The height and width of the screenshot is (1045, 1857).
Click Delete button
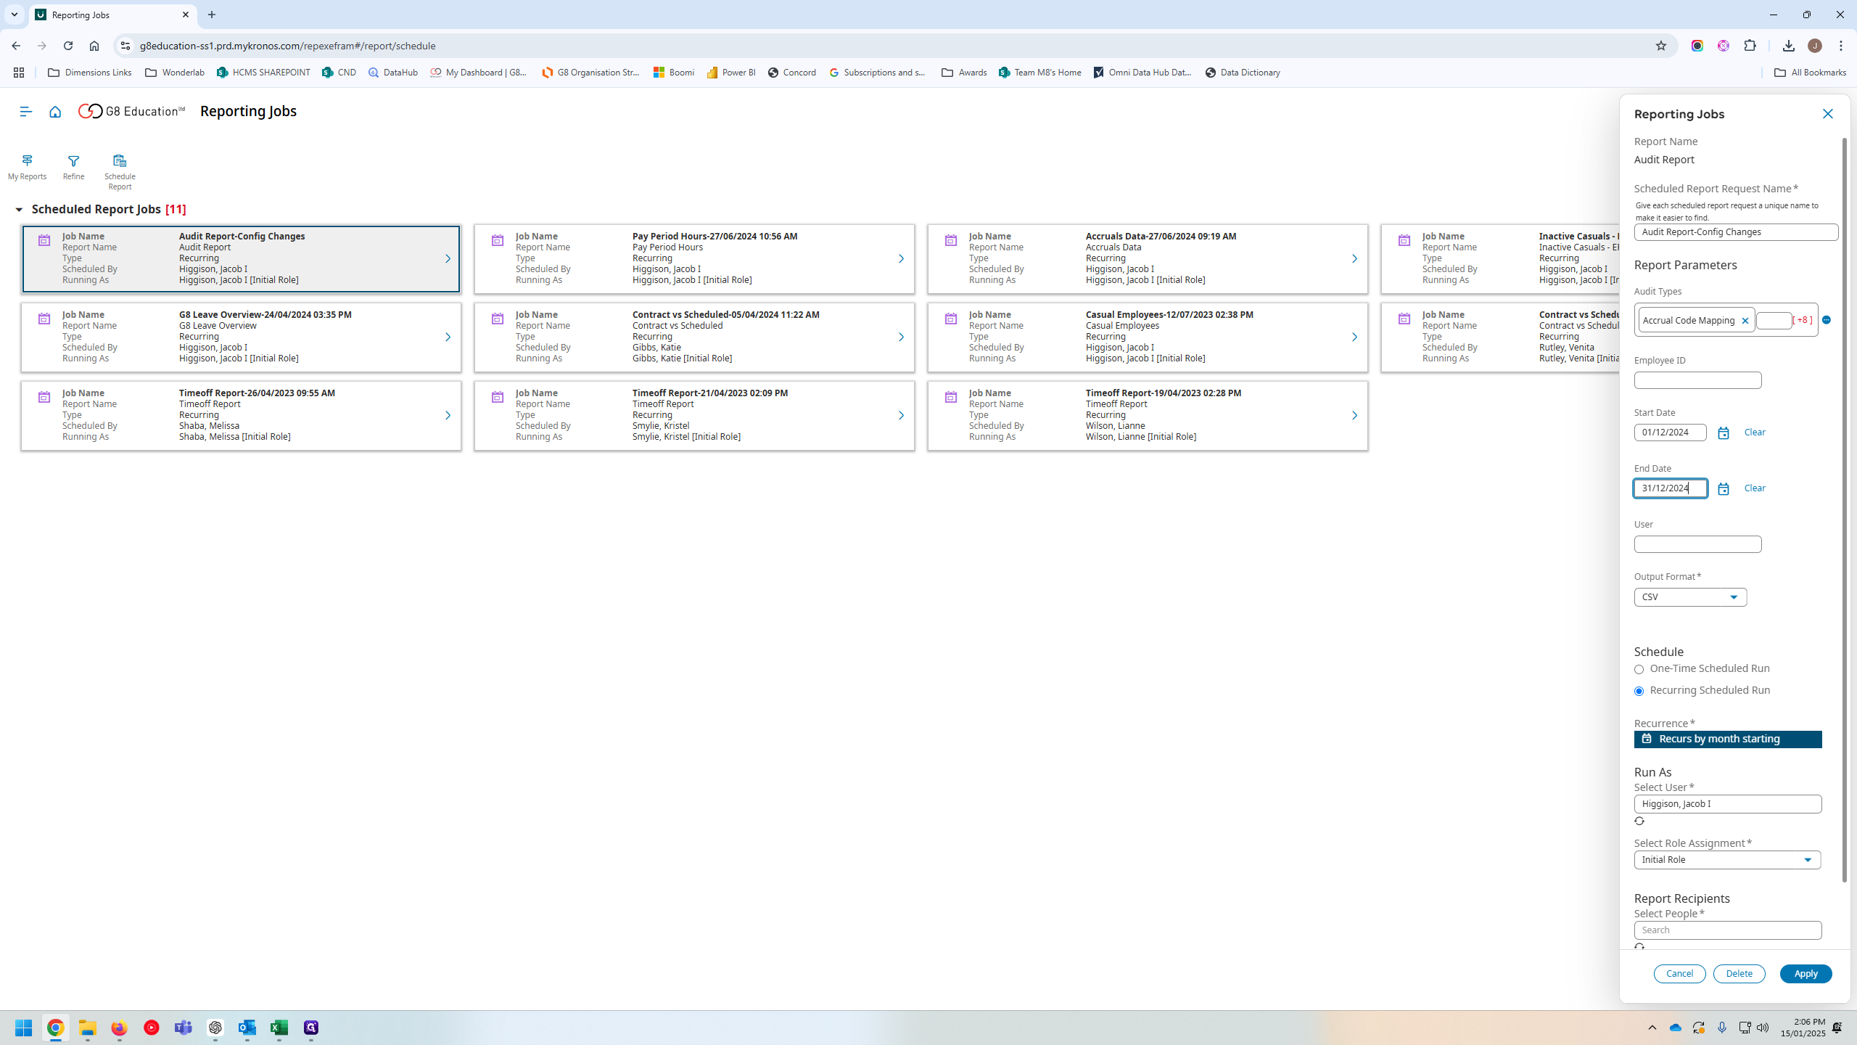(x=1739, y=974)
